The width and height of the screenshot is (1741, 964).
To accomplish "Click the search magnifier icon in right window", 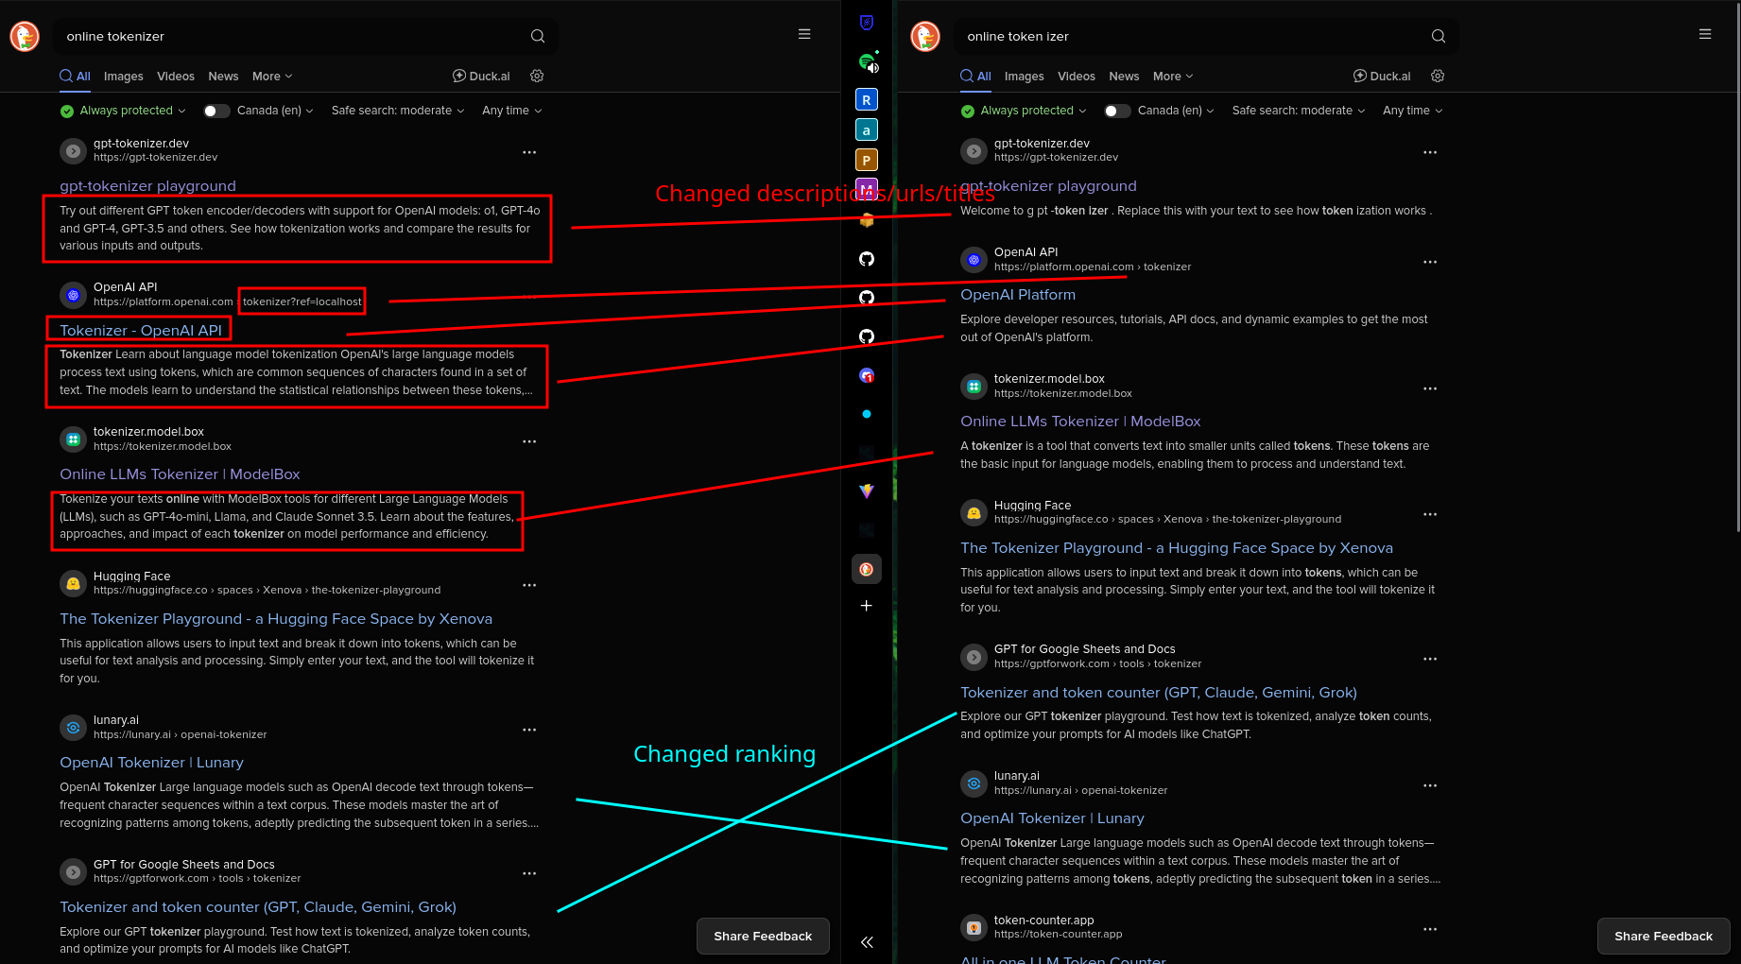I will tap(1439, 36).
